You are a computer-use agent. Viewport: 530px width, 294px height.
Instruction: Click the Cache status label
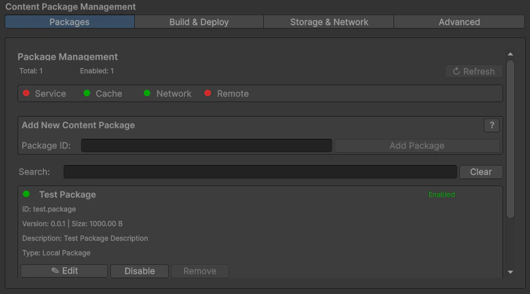[109, 93]
